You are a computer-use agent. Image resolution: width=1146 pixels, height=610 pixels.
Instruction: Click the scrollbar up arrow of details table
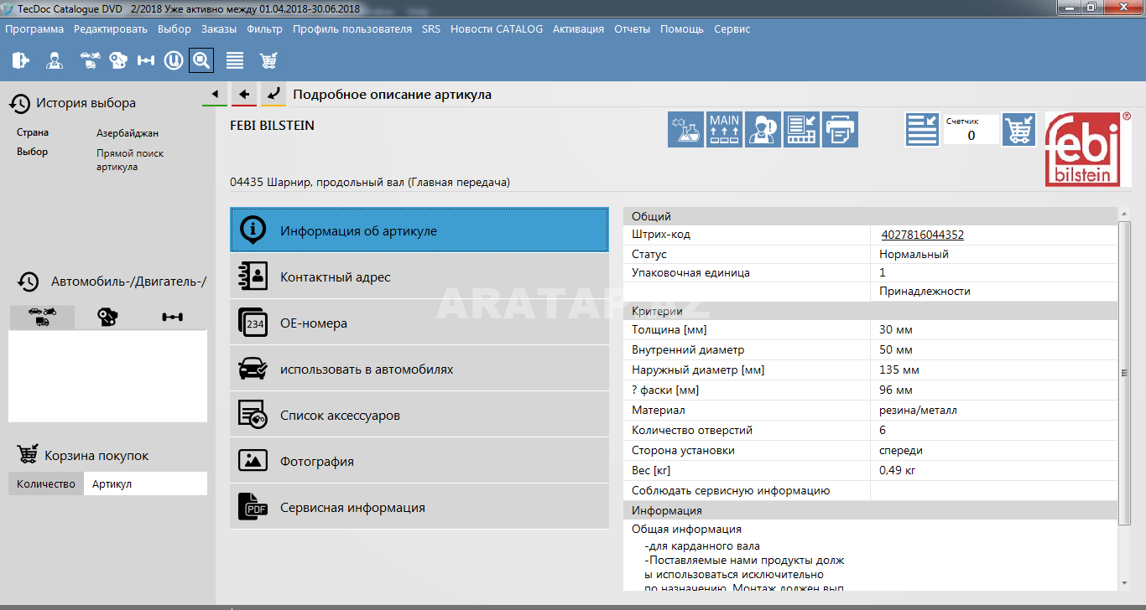(1124, 215)
